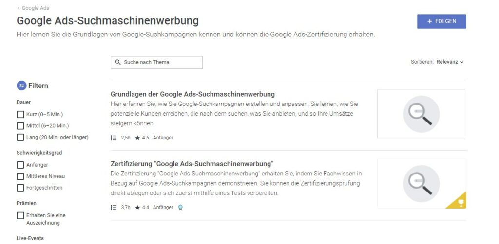This screenshot has height=244, width=499.
Task: Click the star rating 4.4 icon
Action: click(x=137, y=208)
